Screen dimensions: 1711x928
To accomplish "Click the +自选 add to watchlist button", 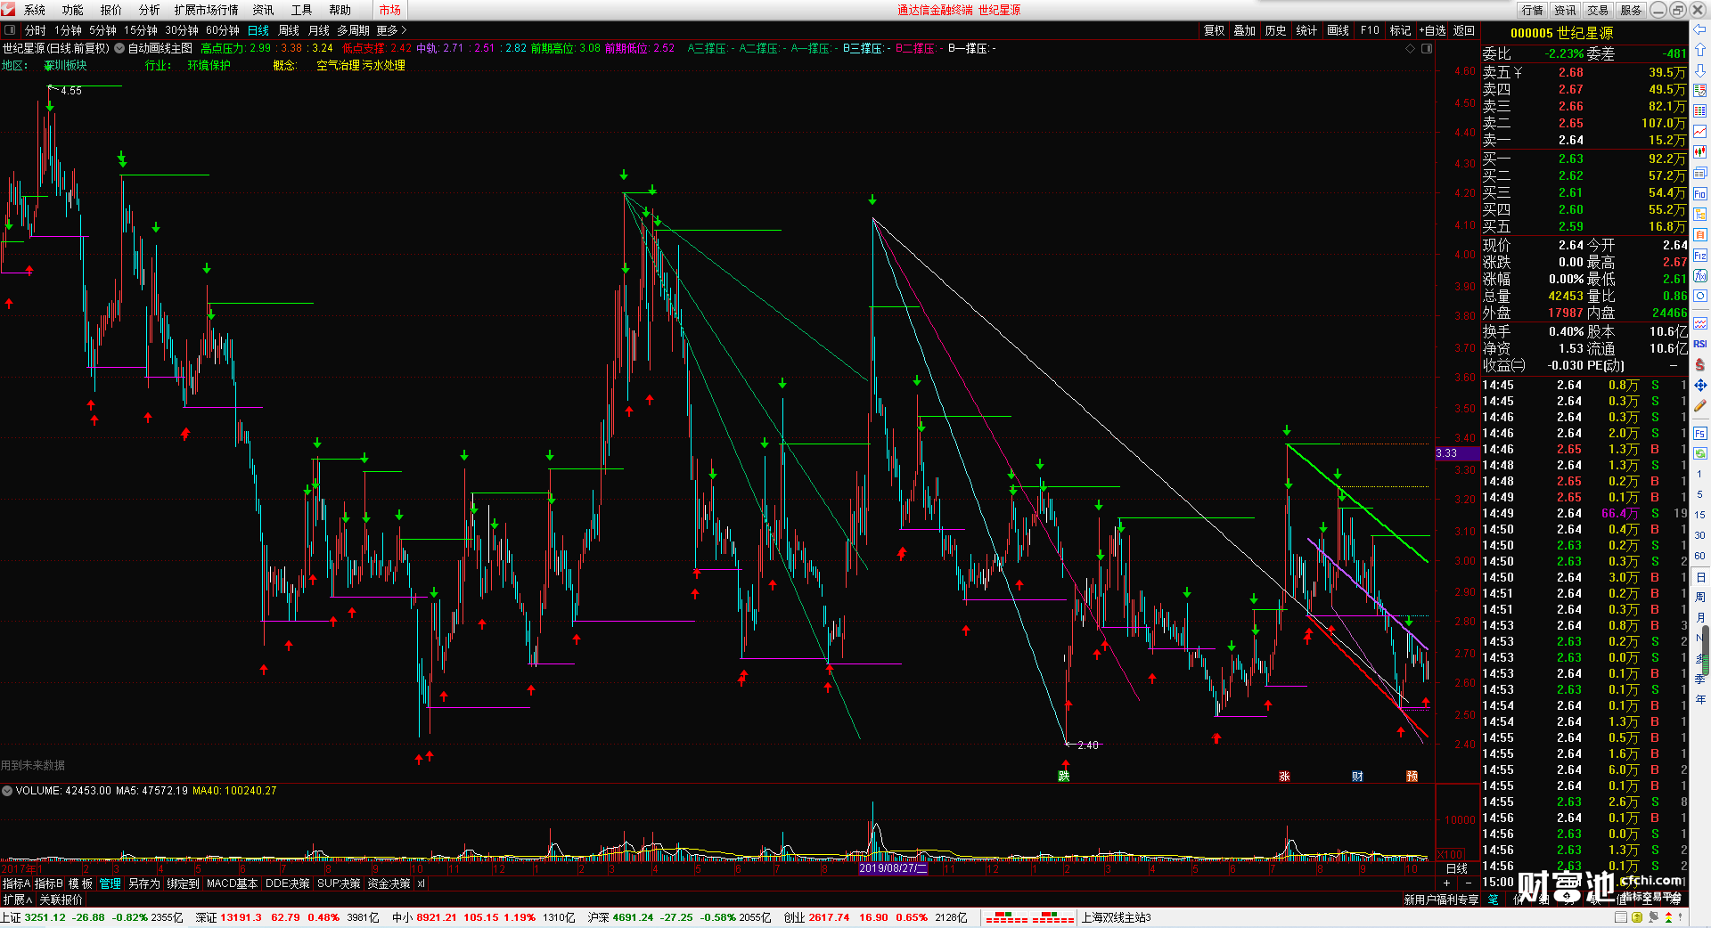I will click(1432, 30).
